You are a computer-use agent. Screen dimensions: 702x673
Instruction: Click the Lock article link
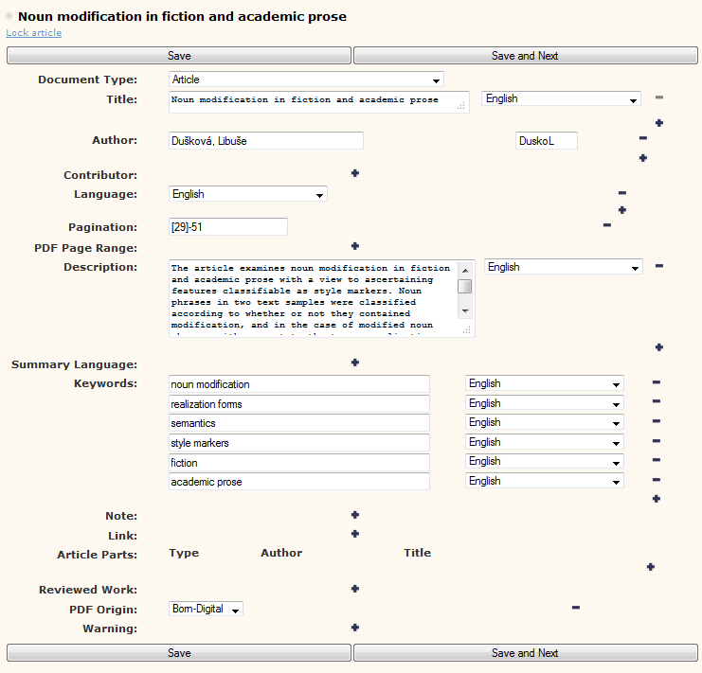[33, 33]
